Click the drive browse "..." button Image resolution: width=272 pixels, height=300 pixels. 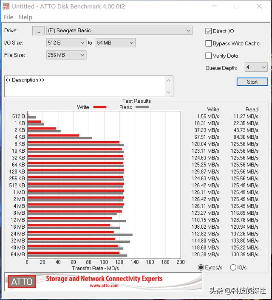coord(38,31)
